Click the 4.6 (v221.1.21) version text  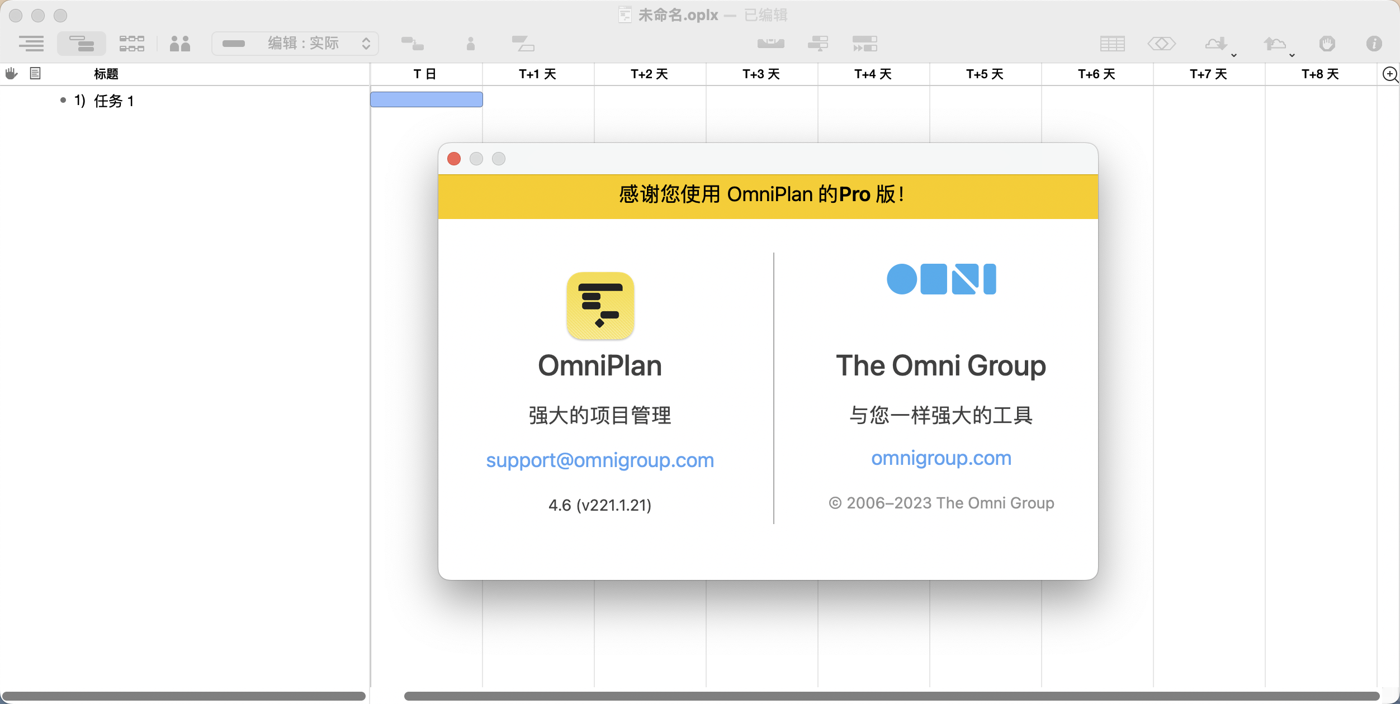point(600,505)
